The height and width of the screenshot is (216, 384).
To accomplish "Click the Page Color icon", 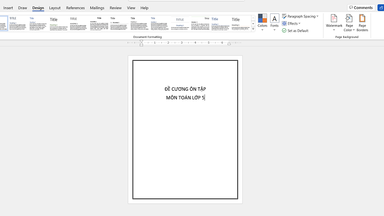I will [349, 18].
